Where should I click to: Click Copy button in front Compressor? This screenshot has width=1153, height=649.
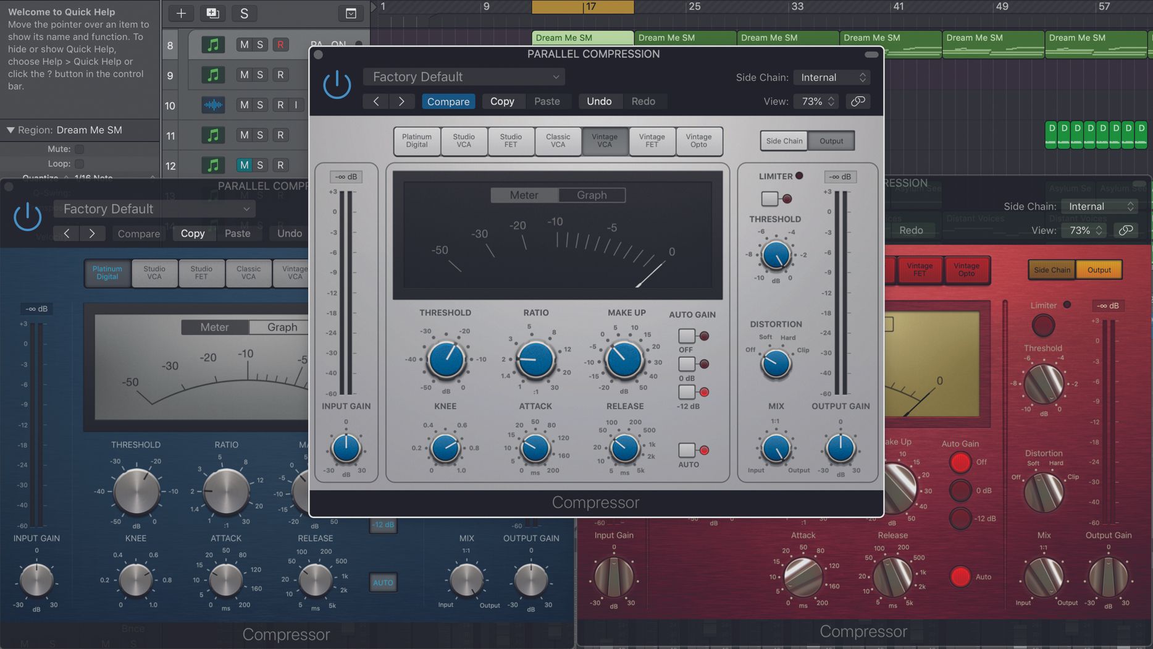point(502,101)
